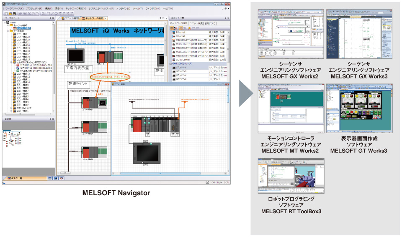Image resolution: width=402 pixels, height=237 pixels.
Task: Select the GOT display unit labeled 工場内表示盤
Action: (x=76, y=55)
